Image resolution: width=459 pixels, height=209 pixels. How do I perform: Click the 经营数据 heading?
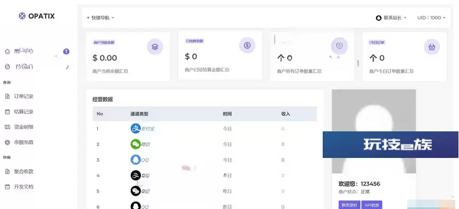[x=103, y=99]
